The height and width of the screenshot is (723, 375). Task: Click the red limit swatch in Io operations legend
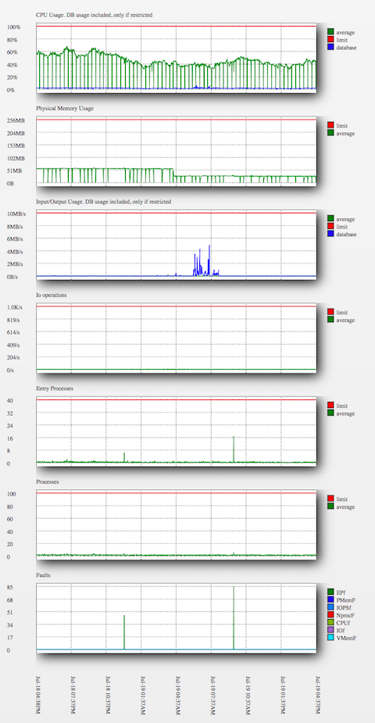tap(330, 312)
